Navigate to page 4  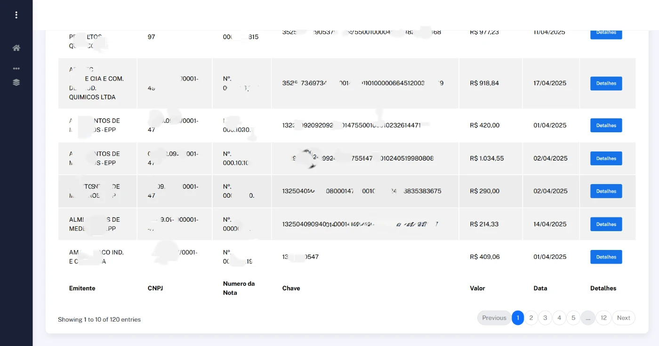(x=559, y=318)
